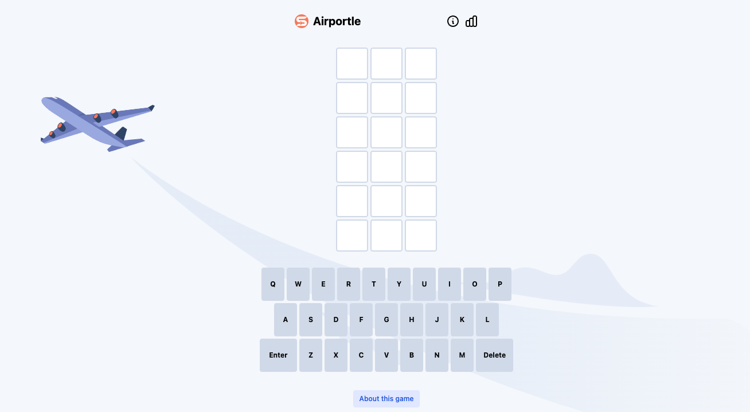Open the statistics bar chart icon
Screen dimensions: 750x412
coord(471,21)
